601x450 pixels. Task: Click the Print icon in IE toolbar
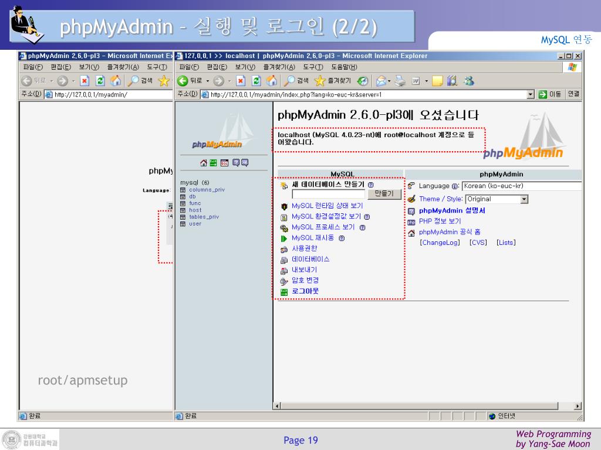pos(400,81)
